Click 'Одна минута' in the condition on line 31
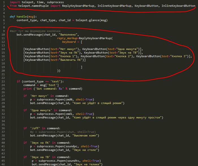The width and height of the screenshot is (198, 166). tap(41, 110)
